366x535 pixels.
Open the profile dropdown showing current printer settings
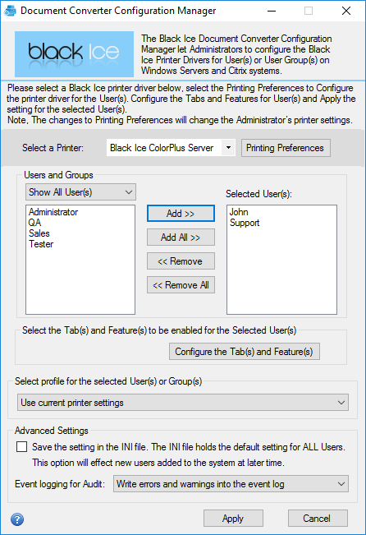pos(183,402)
